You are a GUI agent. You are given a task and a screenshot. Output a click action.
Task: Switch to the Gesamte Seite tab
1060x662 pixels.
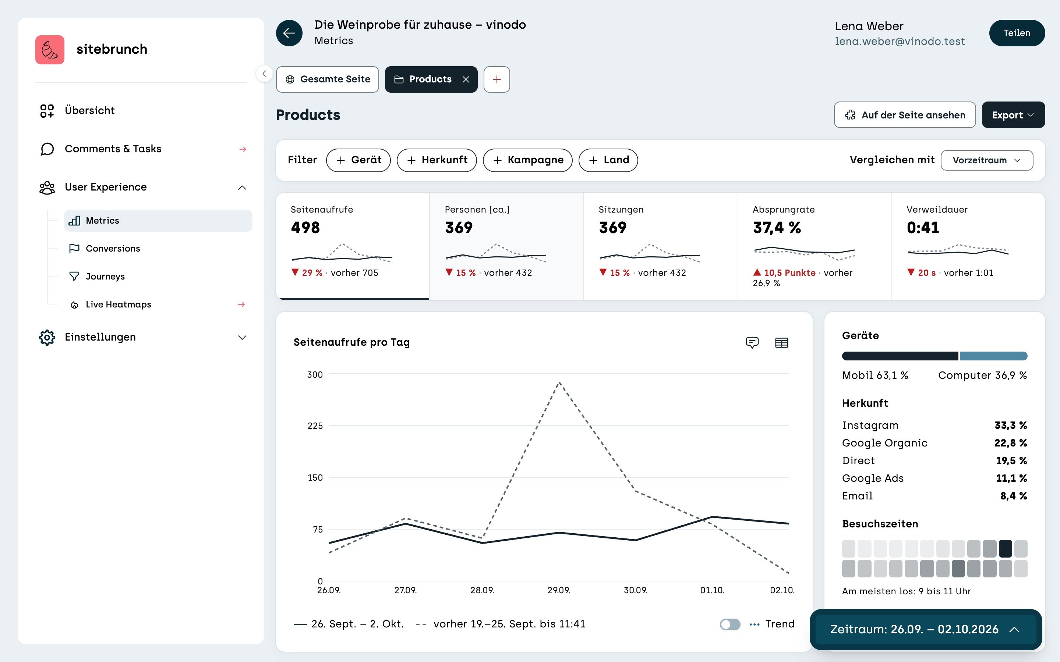coord(327,79)
